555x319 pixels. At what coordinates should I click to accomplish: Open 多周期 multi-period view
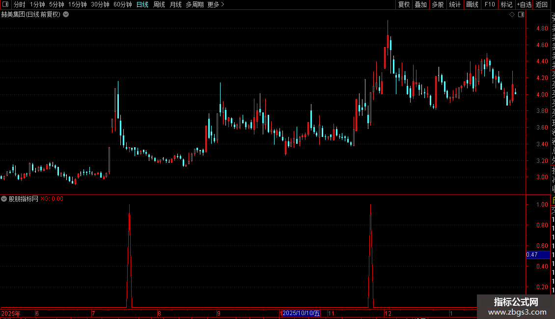(194, 4)
